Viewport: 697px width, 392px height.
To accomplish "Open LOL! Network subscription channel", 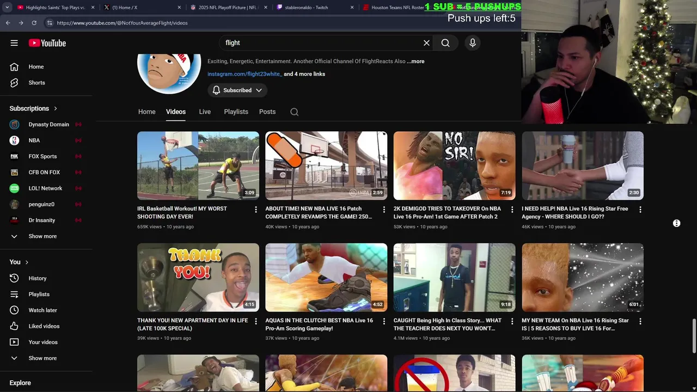I will [x=46, y=188].
